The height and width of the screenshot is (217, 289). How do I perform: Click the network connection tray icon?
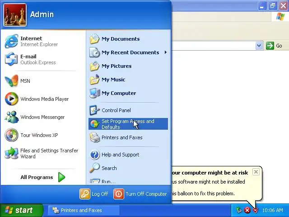[239, 210]
